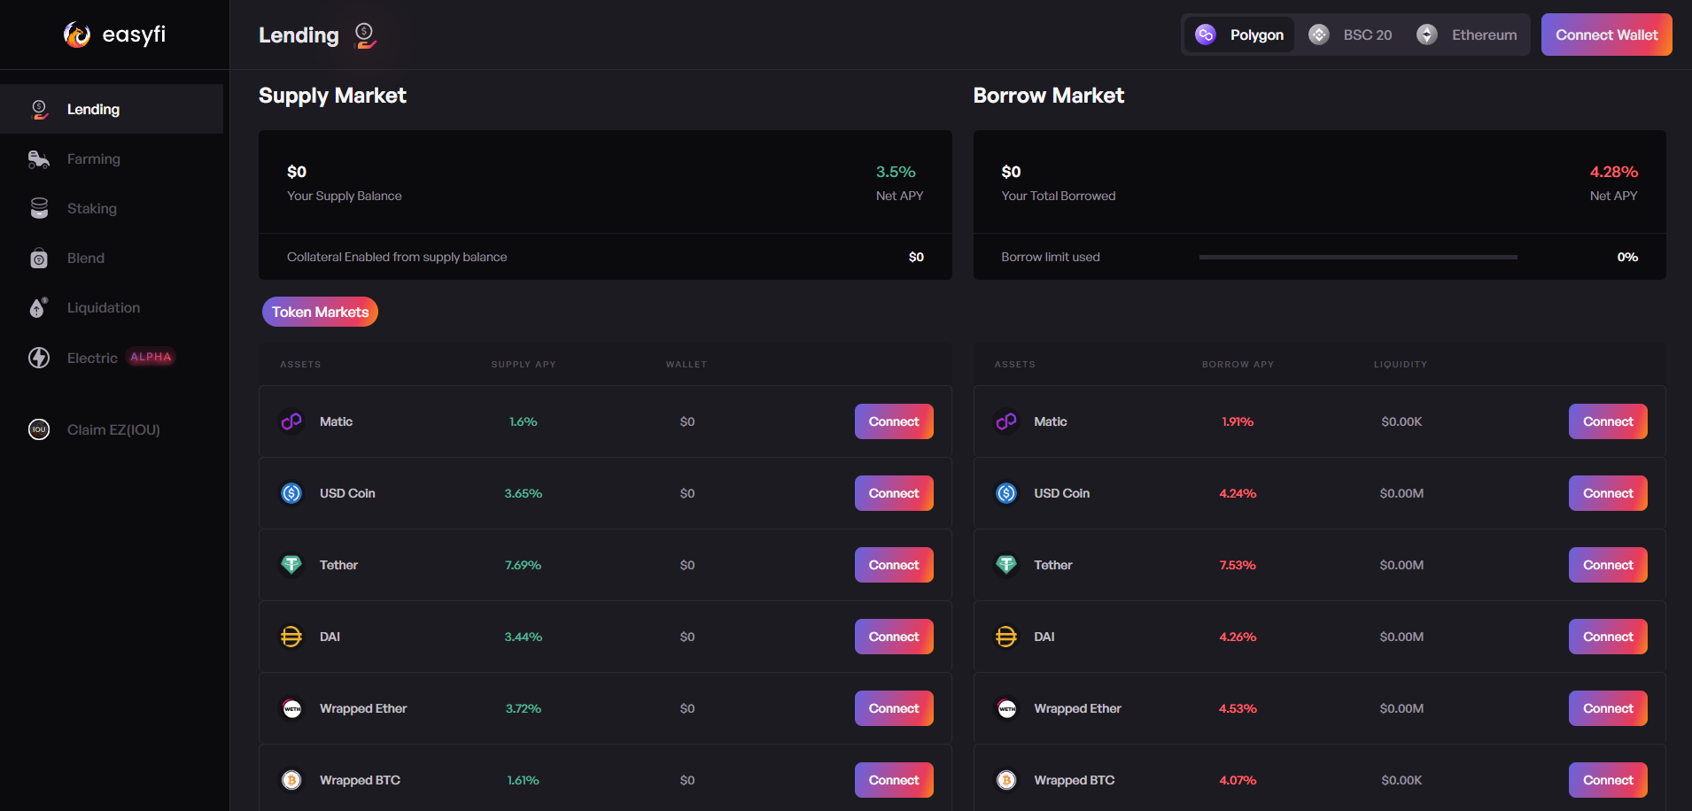Connect for Wrapped BTC borrow row
The image size is (1692, 811).
[x=1608, y=780]
